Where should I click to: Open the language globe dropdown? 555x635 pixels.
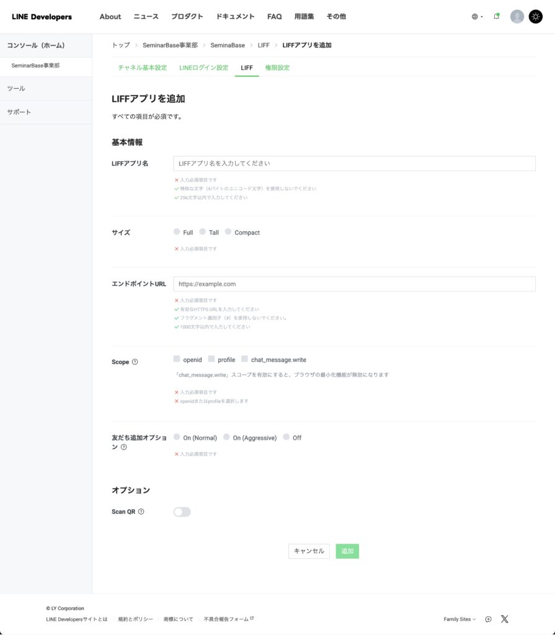tap(476, 17)
